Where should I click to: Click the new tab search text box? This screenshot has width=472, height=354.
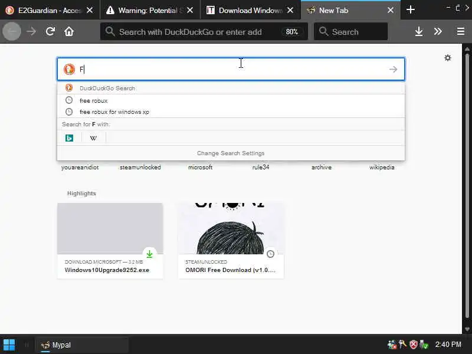[x=231, y=69]
